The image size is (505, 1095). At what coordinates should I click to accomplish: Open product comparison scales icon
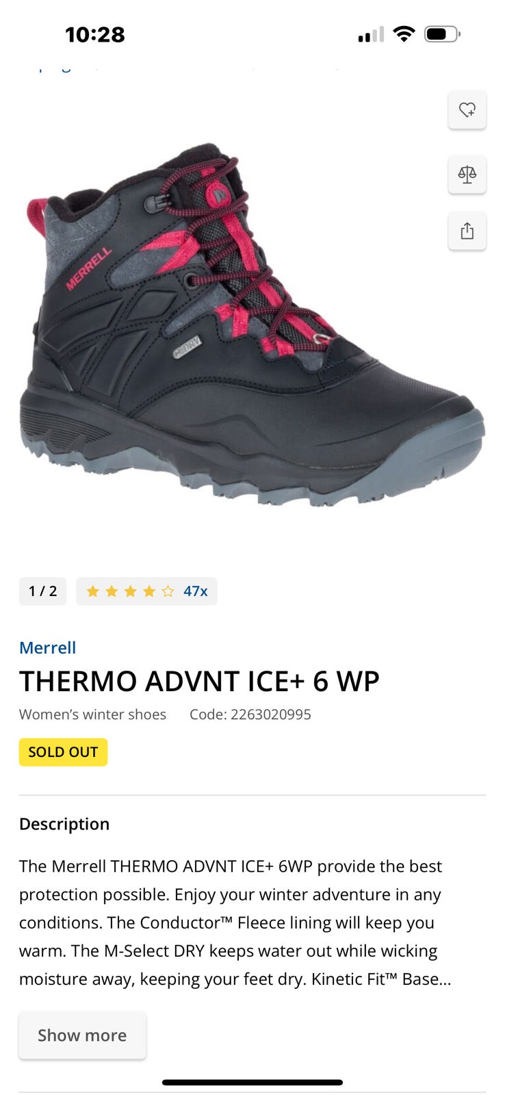coord(467,174)
